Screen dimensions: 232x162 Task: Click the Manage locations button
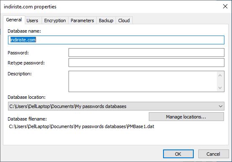point(186,117)
